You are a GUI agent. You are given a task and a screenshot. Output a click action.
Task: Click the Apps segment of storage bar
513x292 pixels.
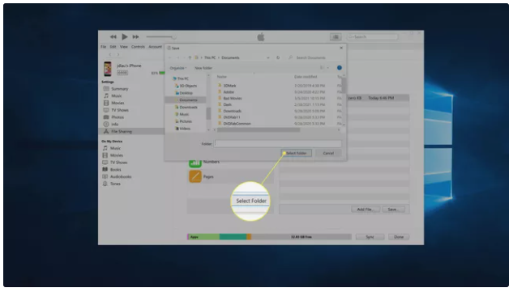pyautogui.click(x=204, y=237)
